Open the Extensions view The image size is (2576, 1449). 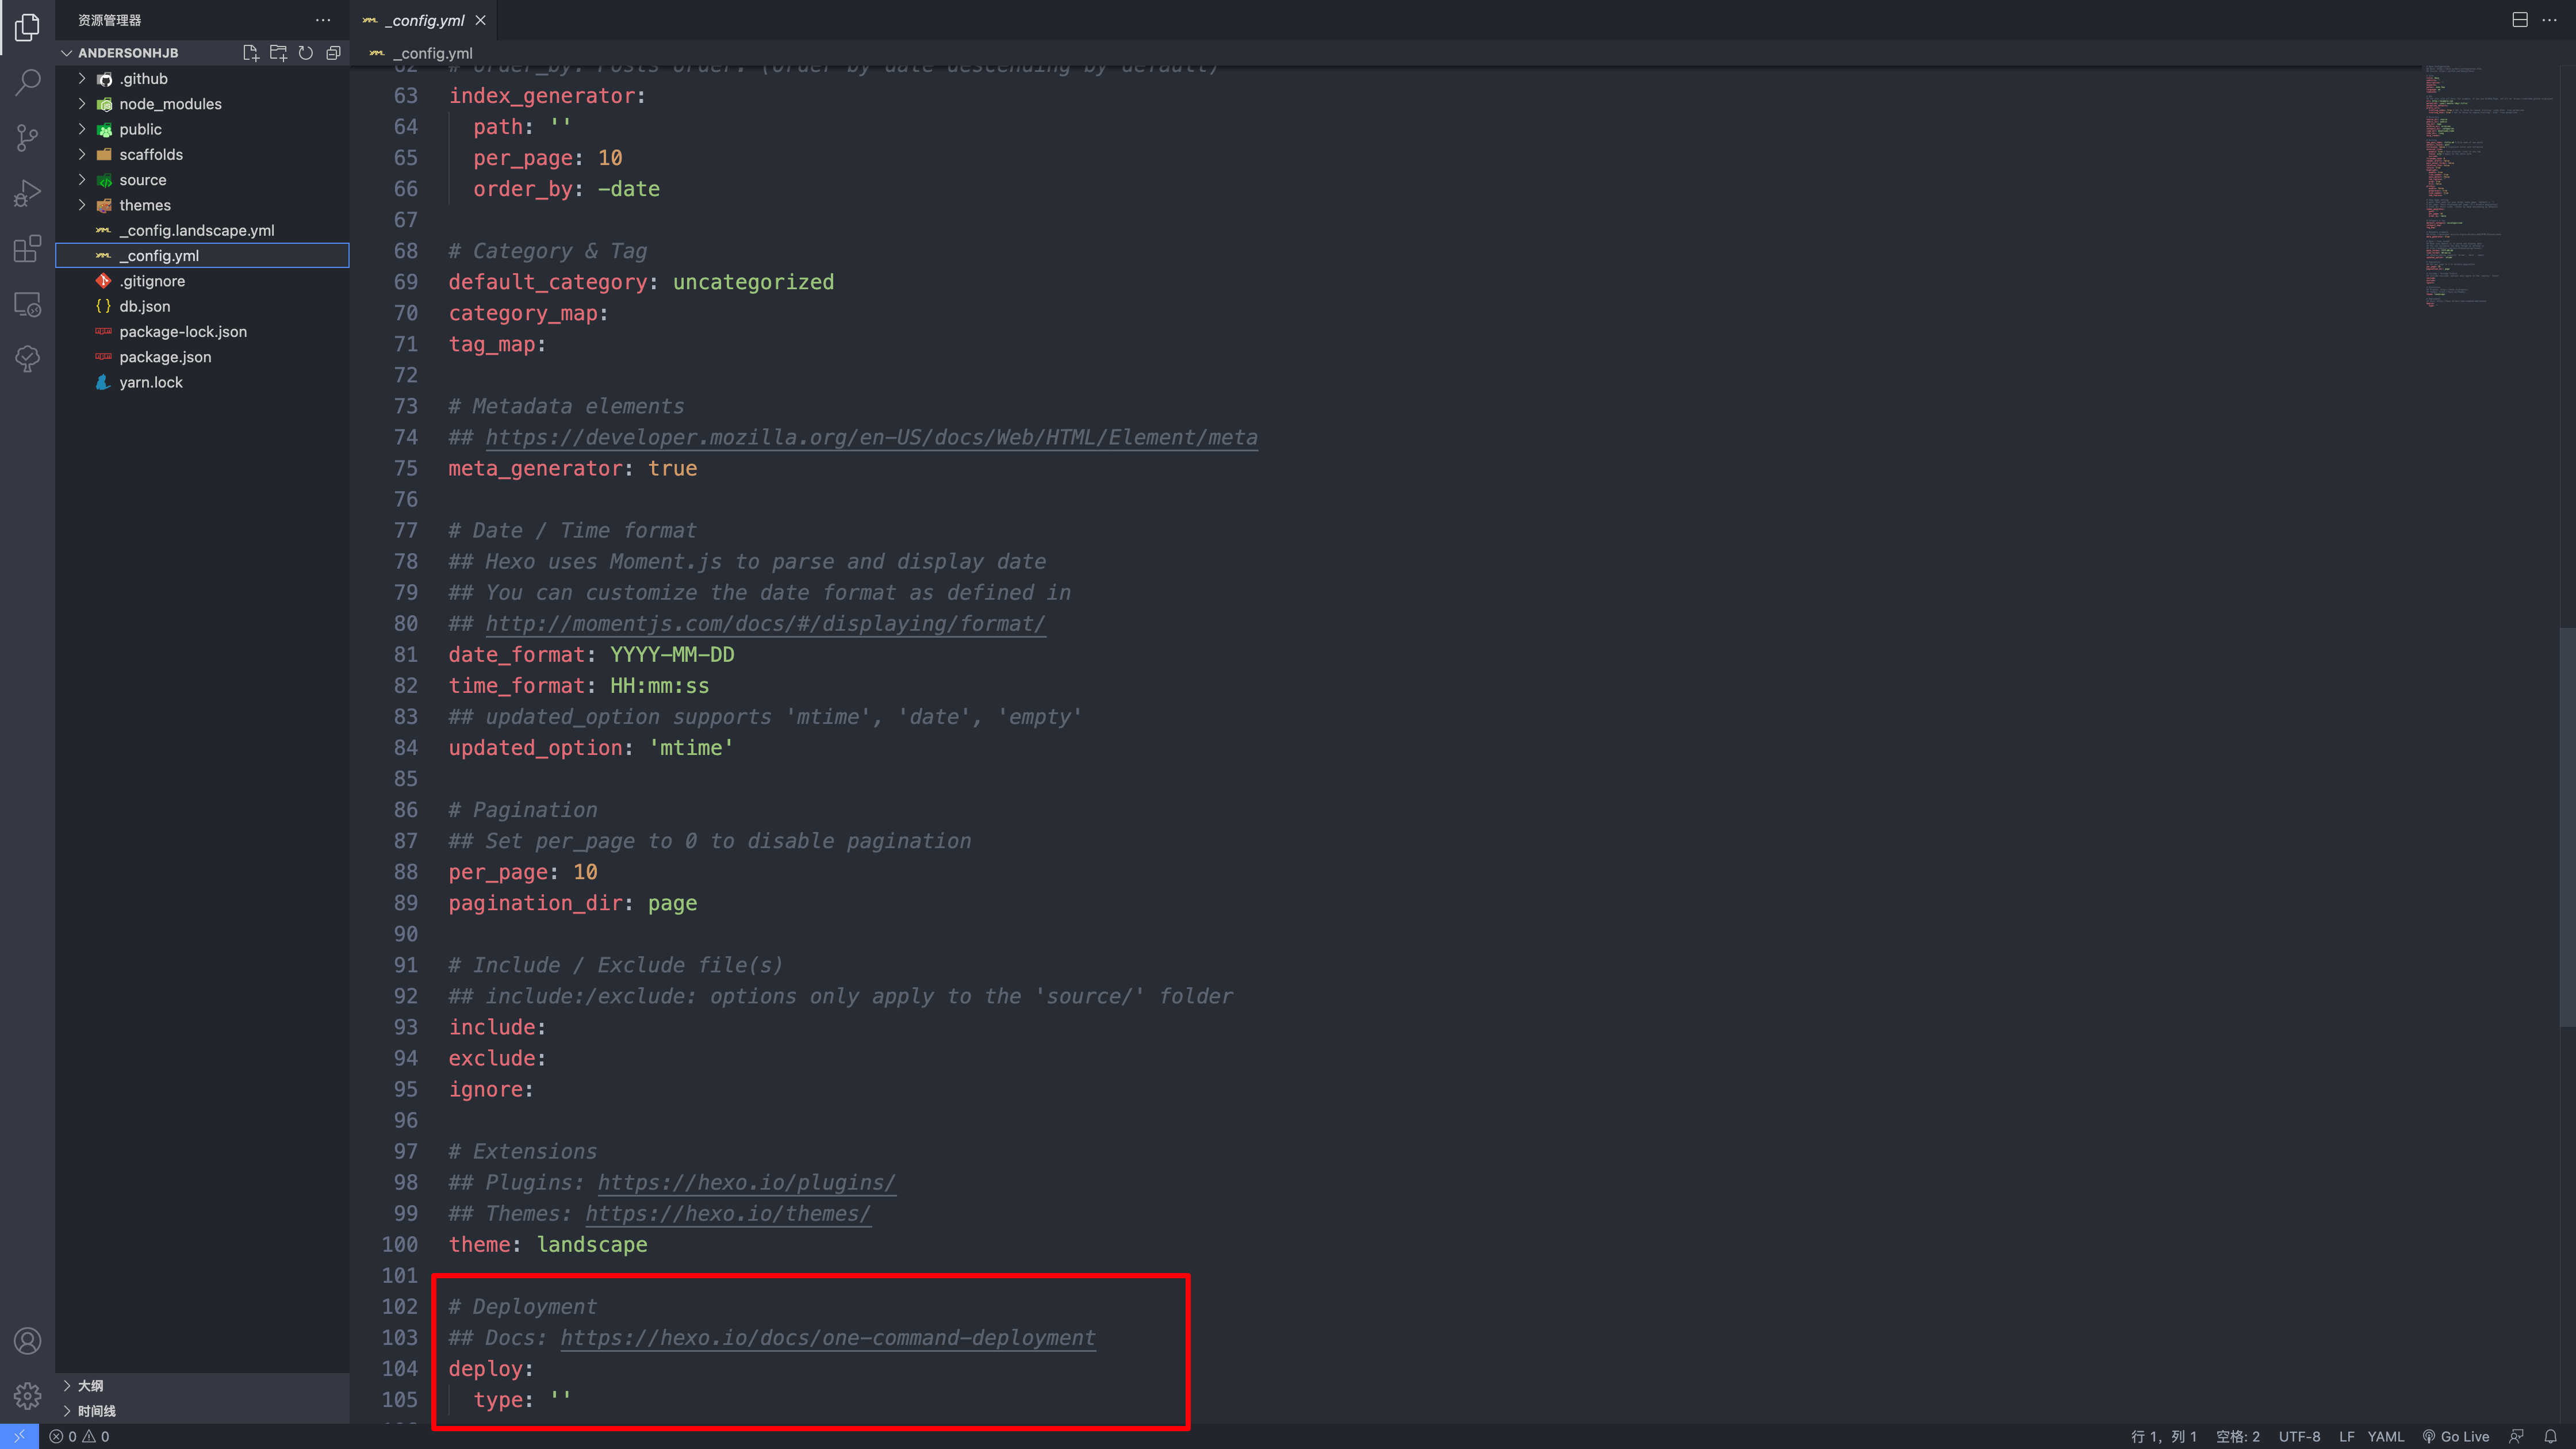(27, 248)
